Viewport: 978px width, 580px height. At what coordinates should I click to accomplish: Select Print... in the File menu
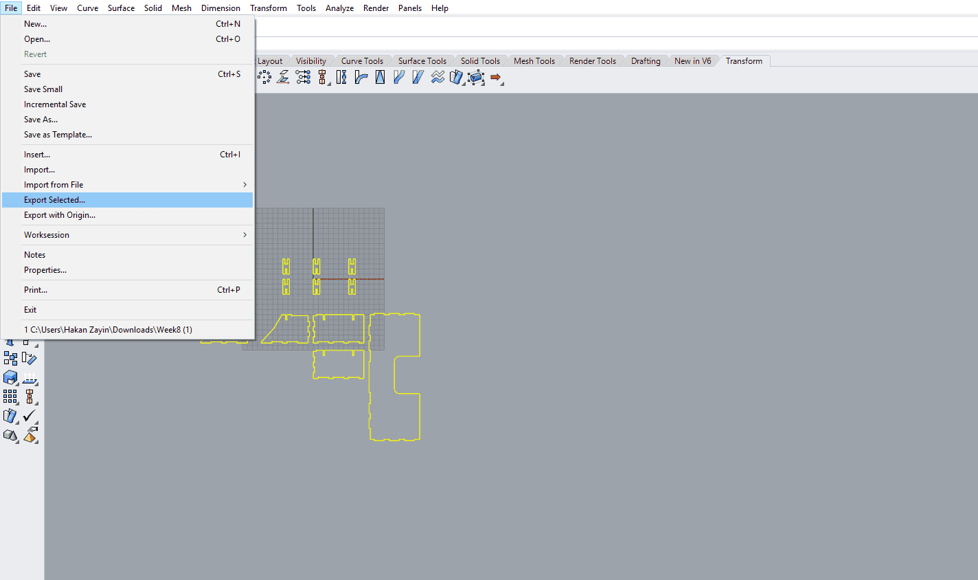click(x=128, y=290)
